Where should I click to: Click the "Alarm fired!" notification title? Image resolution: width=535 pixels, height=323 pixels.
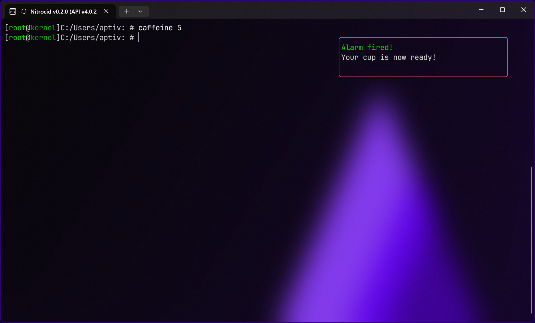click(367, 48)
